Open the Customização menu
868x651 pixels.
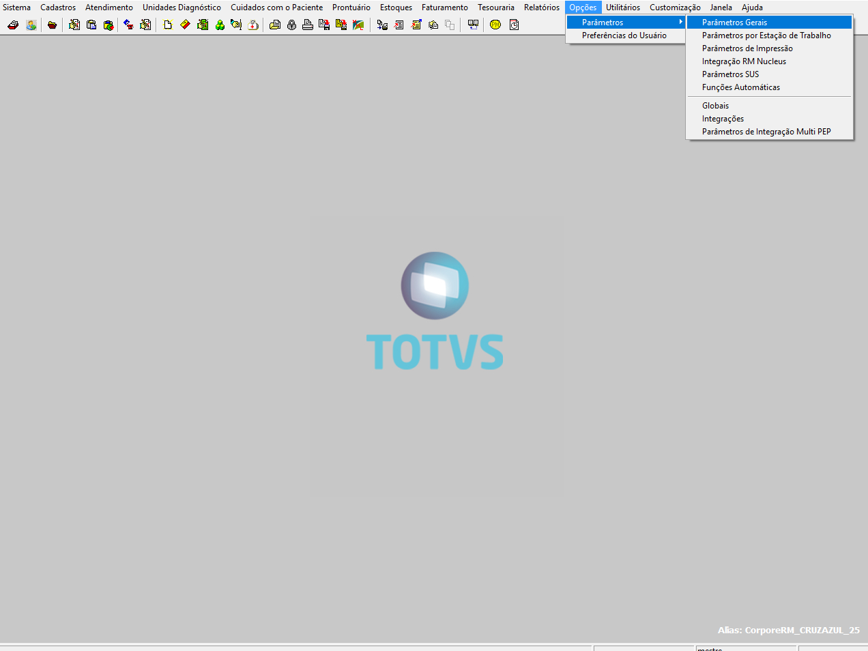pyautogui.click(x=675, y=8)
